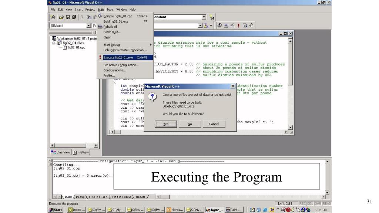Click the red exclamation Execute Program icon
379x213 pixels.
239,26
